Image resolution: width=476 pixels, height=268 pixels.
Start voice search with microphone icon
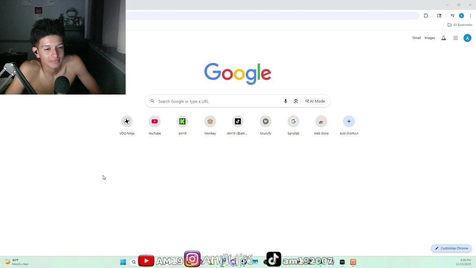click(286, 101)
